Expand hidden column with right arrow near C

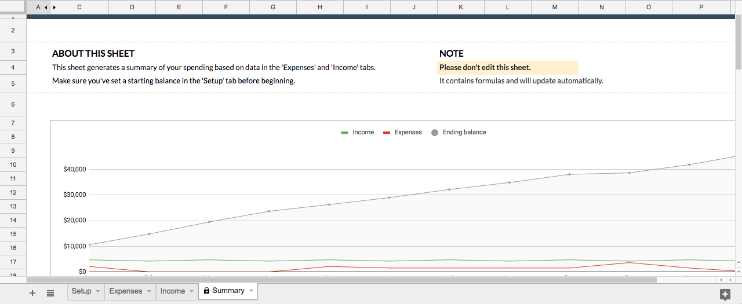[54, 8]
